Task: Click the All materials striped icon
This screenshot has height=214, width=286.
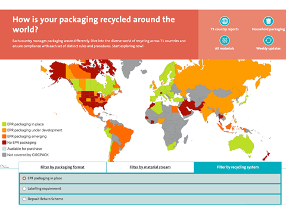Action: (x=225, y=40)
